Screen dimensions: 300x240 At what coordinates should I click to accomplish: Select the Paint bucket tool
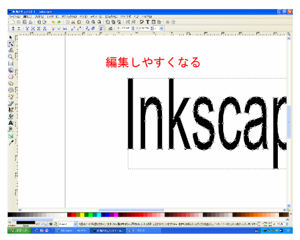pyautogui.click(x=11, y=116)
